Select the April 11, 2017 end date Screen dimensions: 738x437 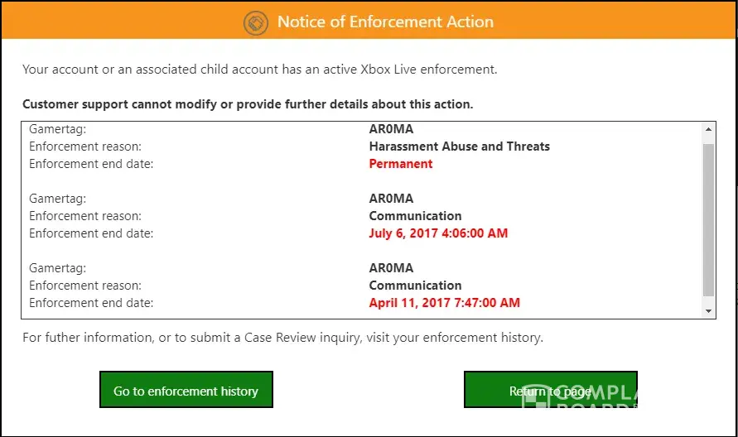[444, 303]
